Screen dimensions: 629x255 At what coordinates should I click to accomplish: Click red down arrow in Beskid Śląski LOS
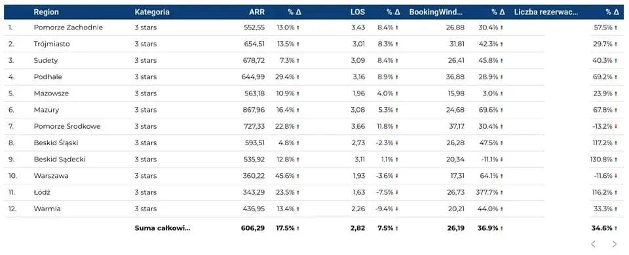(x=397, y=143)
